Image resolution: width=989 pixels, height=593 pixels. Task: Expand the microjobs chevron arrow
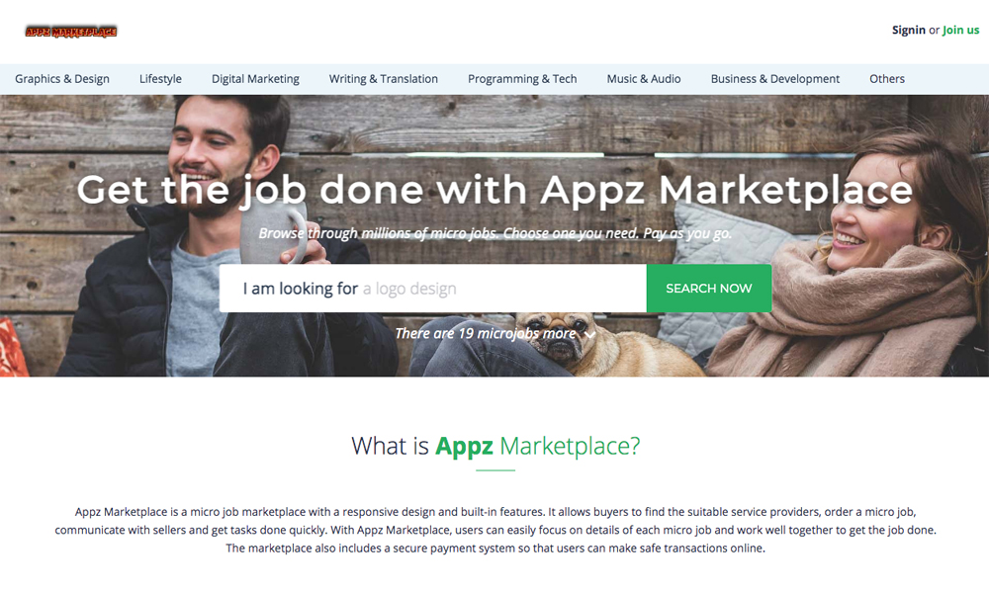tap(589, 335)
